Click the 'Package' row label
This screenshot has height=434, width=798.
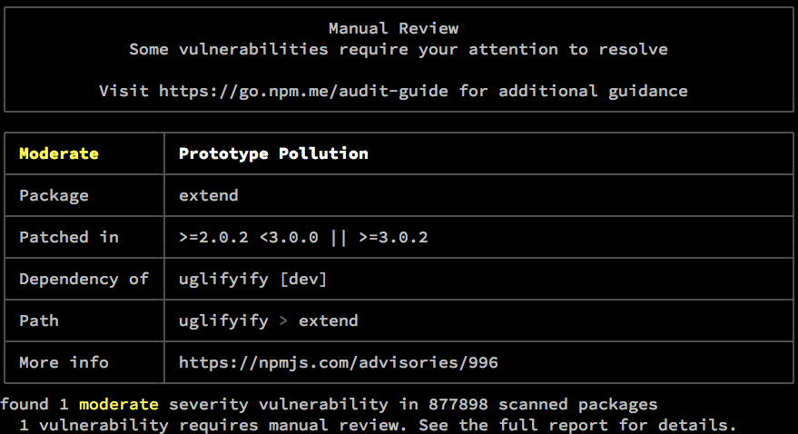54,195
